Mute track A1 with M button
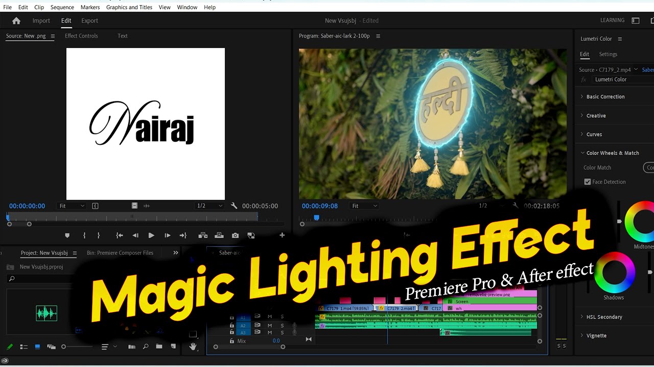654x367 pixels. 270,317
